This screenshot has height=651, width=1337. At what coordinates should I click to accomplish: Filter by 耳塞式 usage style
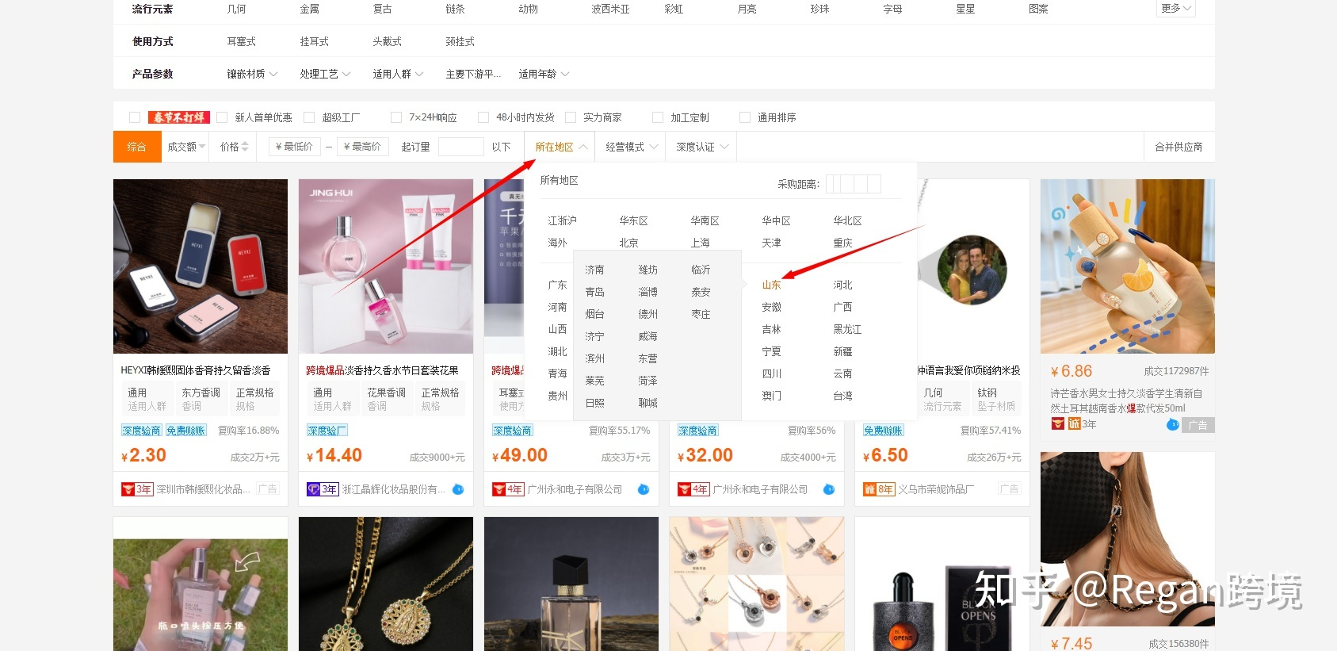[241, 41]
